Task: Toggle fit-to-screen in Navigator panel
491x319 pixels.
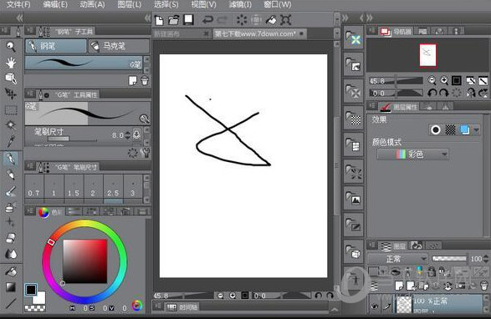Action: tap(457, 80)
